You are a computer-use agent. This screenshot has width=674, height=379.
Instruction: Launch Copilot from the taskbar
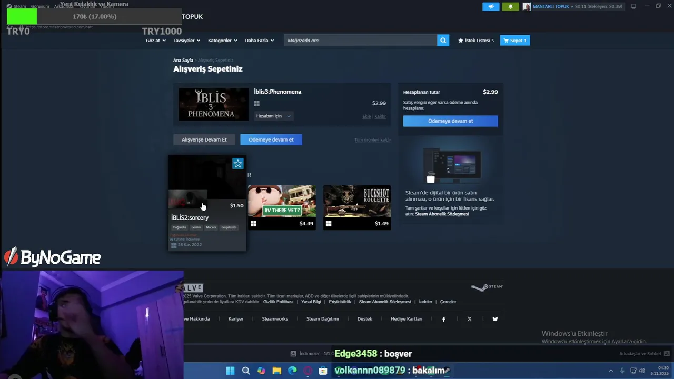[261, 371]
